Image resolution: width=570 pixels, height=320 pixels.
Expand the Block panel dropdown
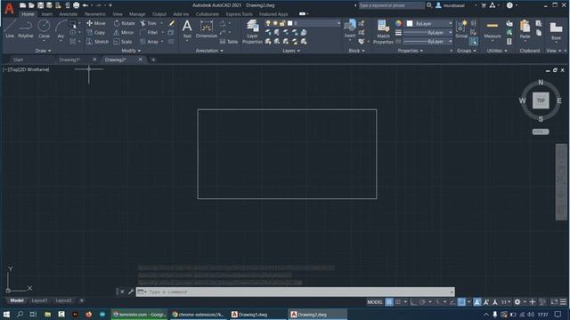(x=356, y=51)
